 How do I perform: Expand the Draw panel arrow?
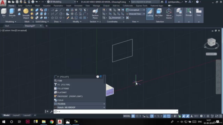60,22
